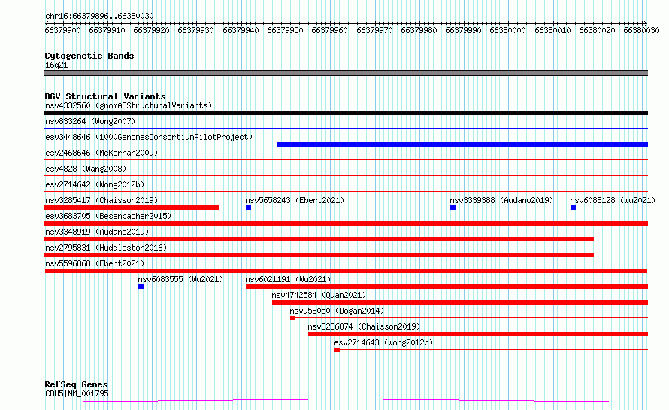Click nsv6083555 (Wu2021) label

[x=180, y=279]
